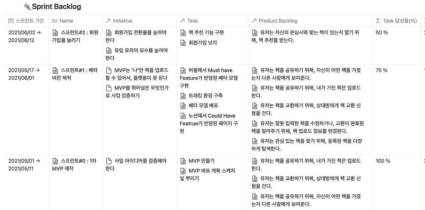Image resolution: width=425 pixels, height=210 pixels.
Task: Click page icon beside 책 추천 기능 구현
Action: pos(183,33)
